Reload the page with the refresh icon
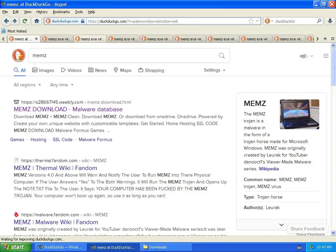Viewport: 336px width, 252px height. 25,21
